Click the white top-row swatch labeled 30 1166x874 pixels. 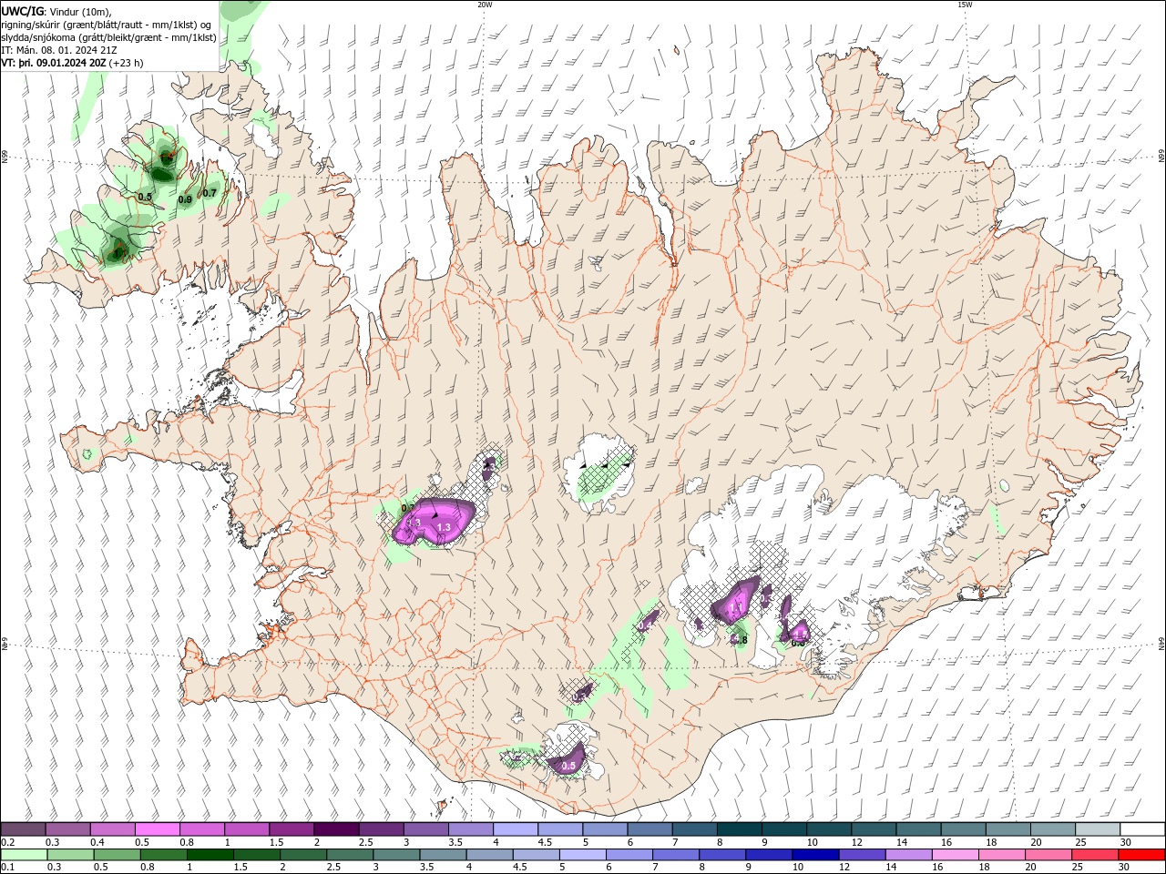pyautogui.click(x=1142, y=829)
